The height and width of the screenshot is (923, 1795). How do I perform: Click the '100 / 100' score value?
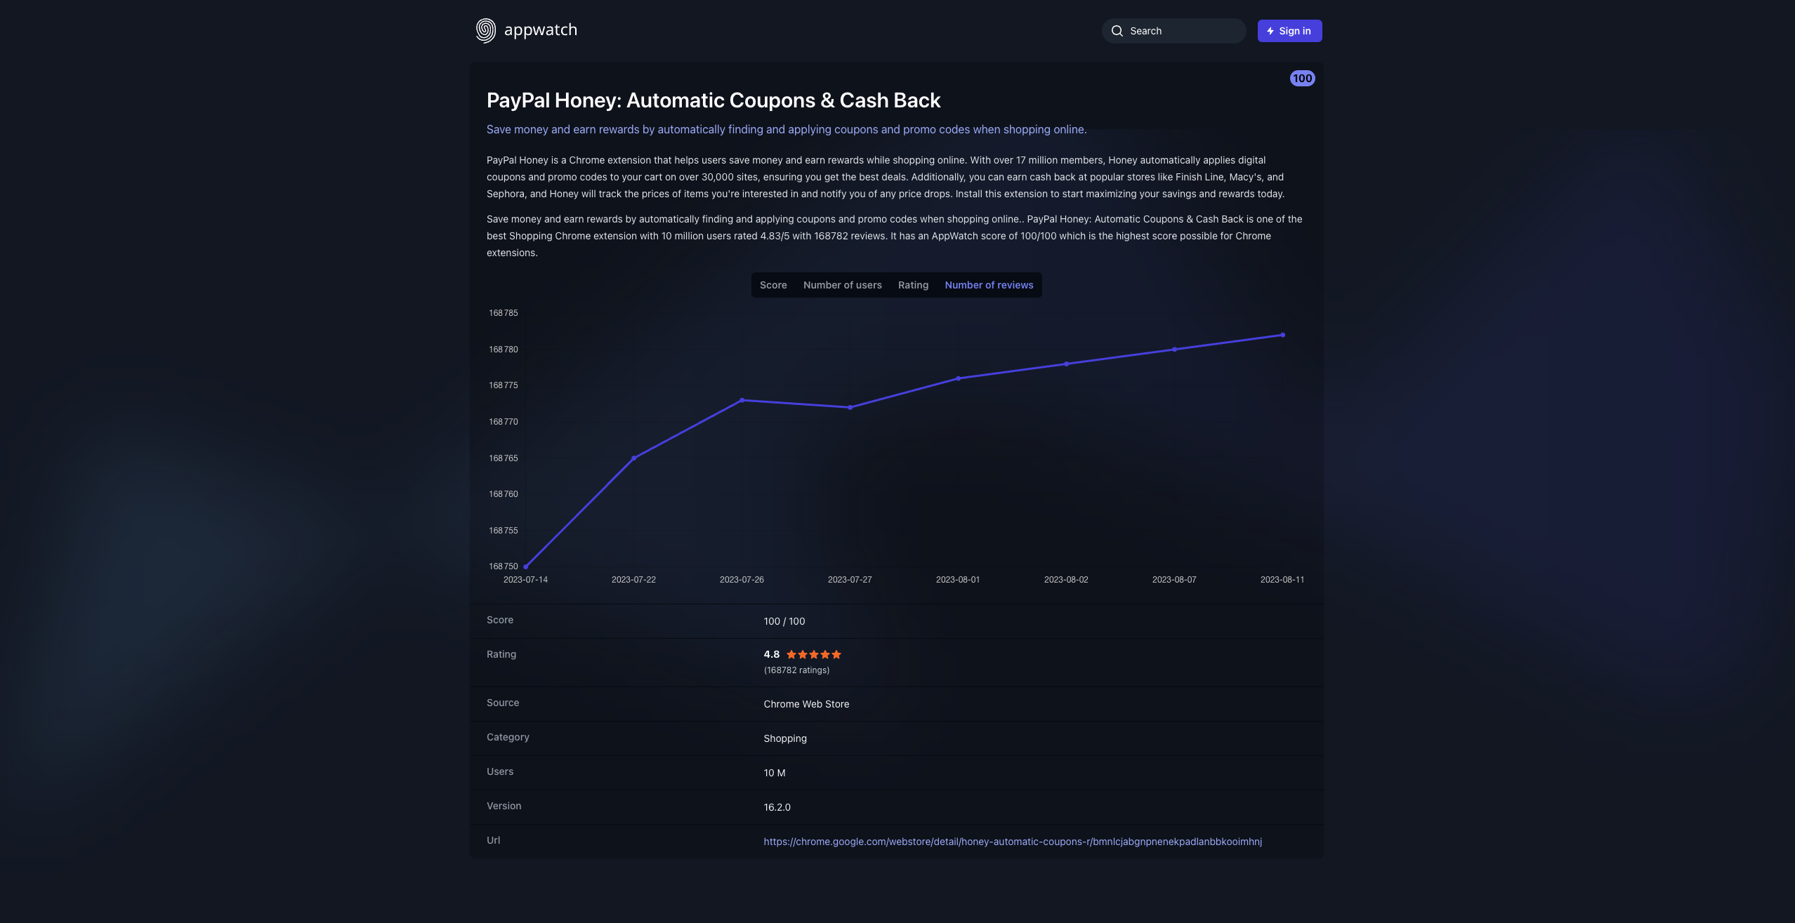coord(784,621)
